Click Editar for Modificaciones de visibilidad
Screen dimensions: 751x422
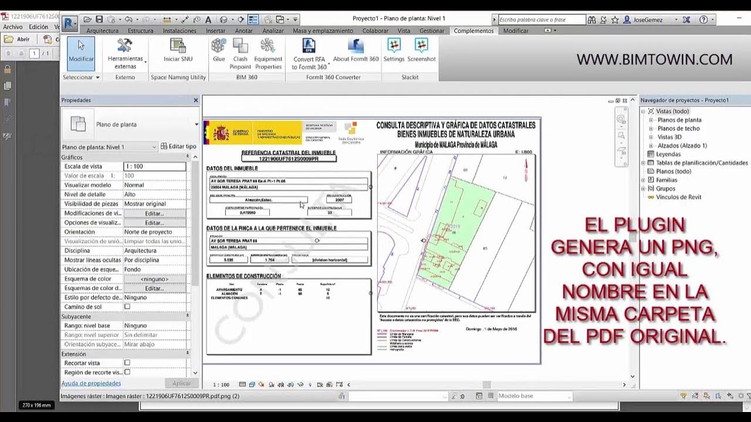[154, 213]
